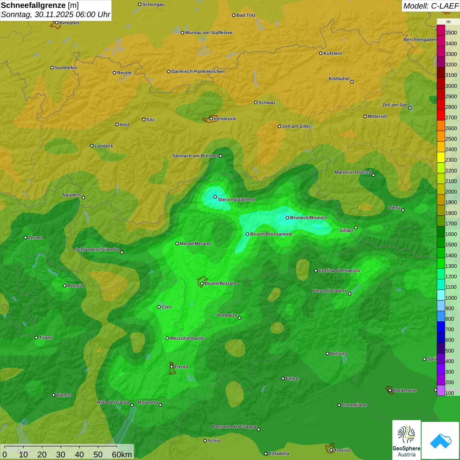The image size is (460, 460).
Task: Select the Pieve di Cadore label
Action: pyautogui.click(x=330, y=291)
